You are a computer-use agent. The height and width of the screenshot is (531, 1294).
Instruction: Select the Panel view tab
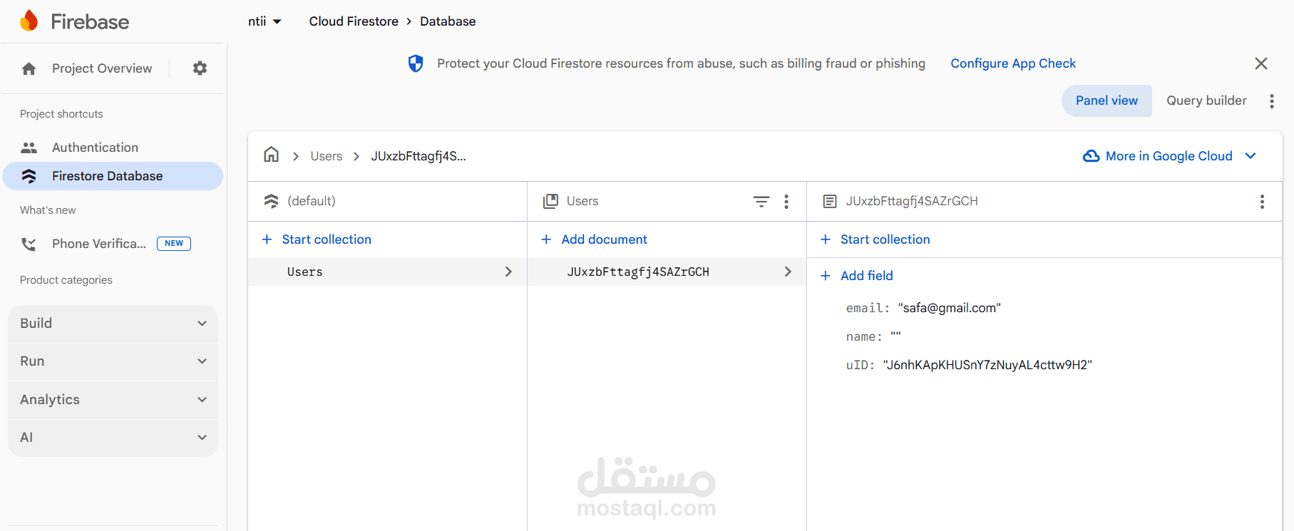1106,100
